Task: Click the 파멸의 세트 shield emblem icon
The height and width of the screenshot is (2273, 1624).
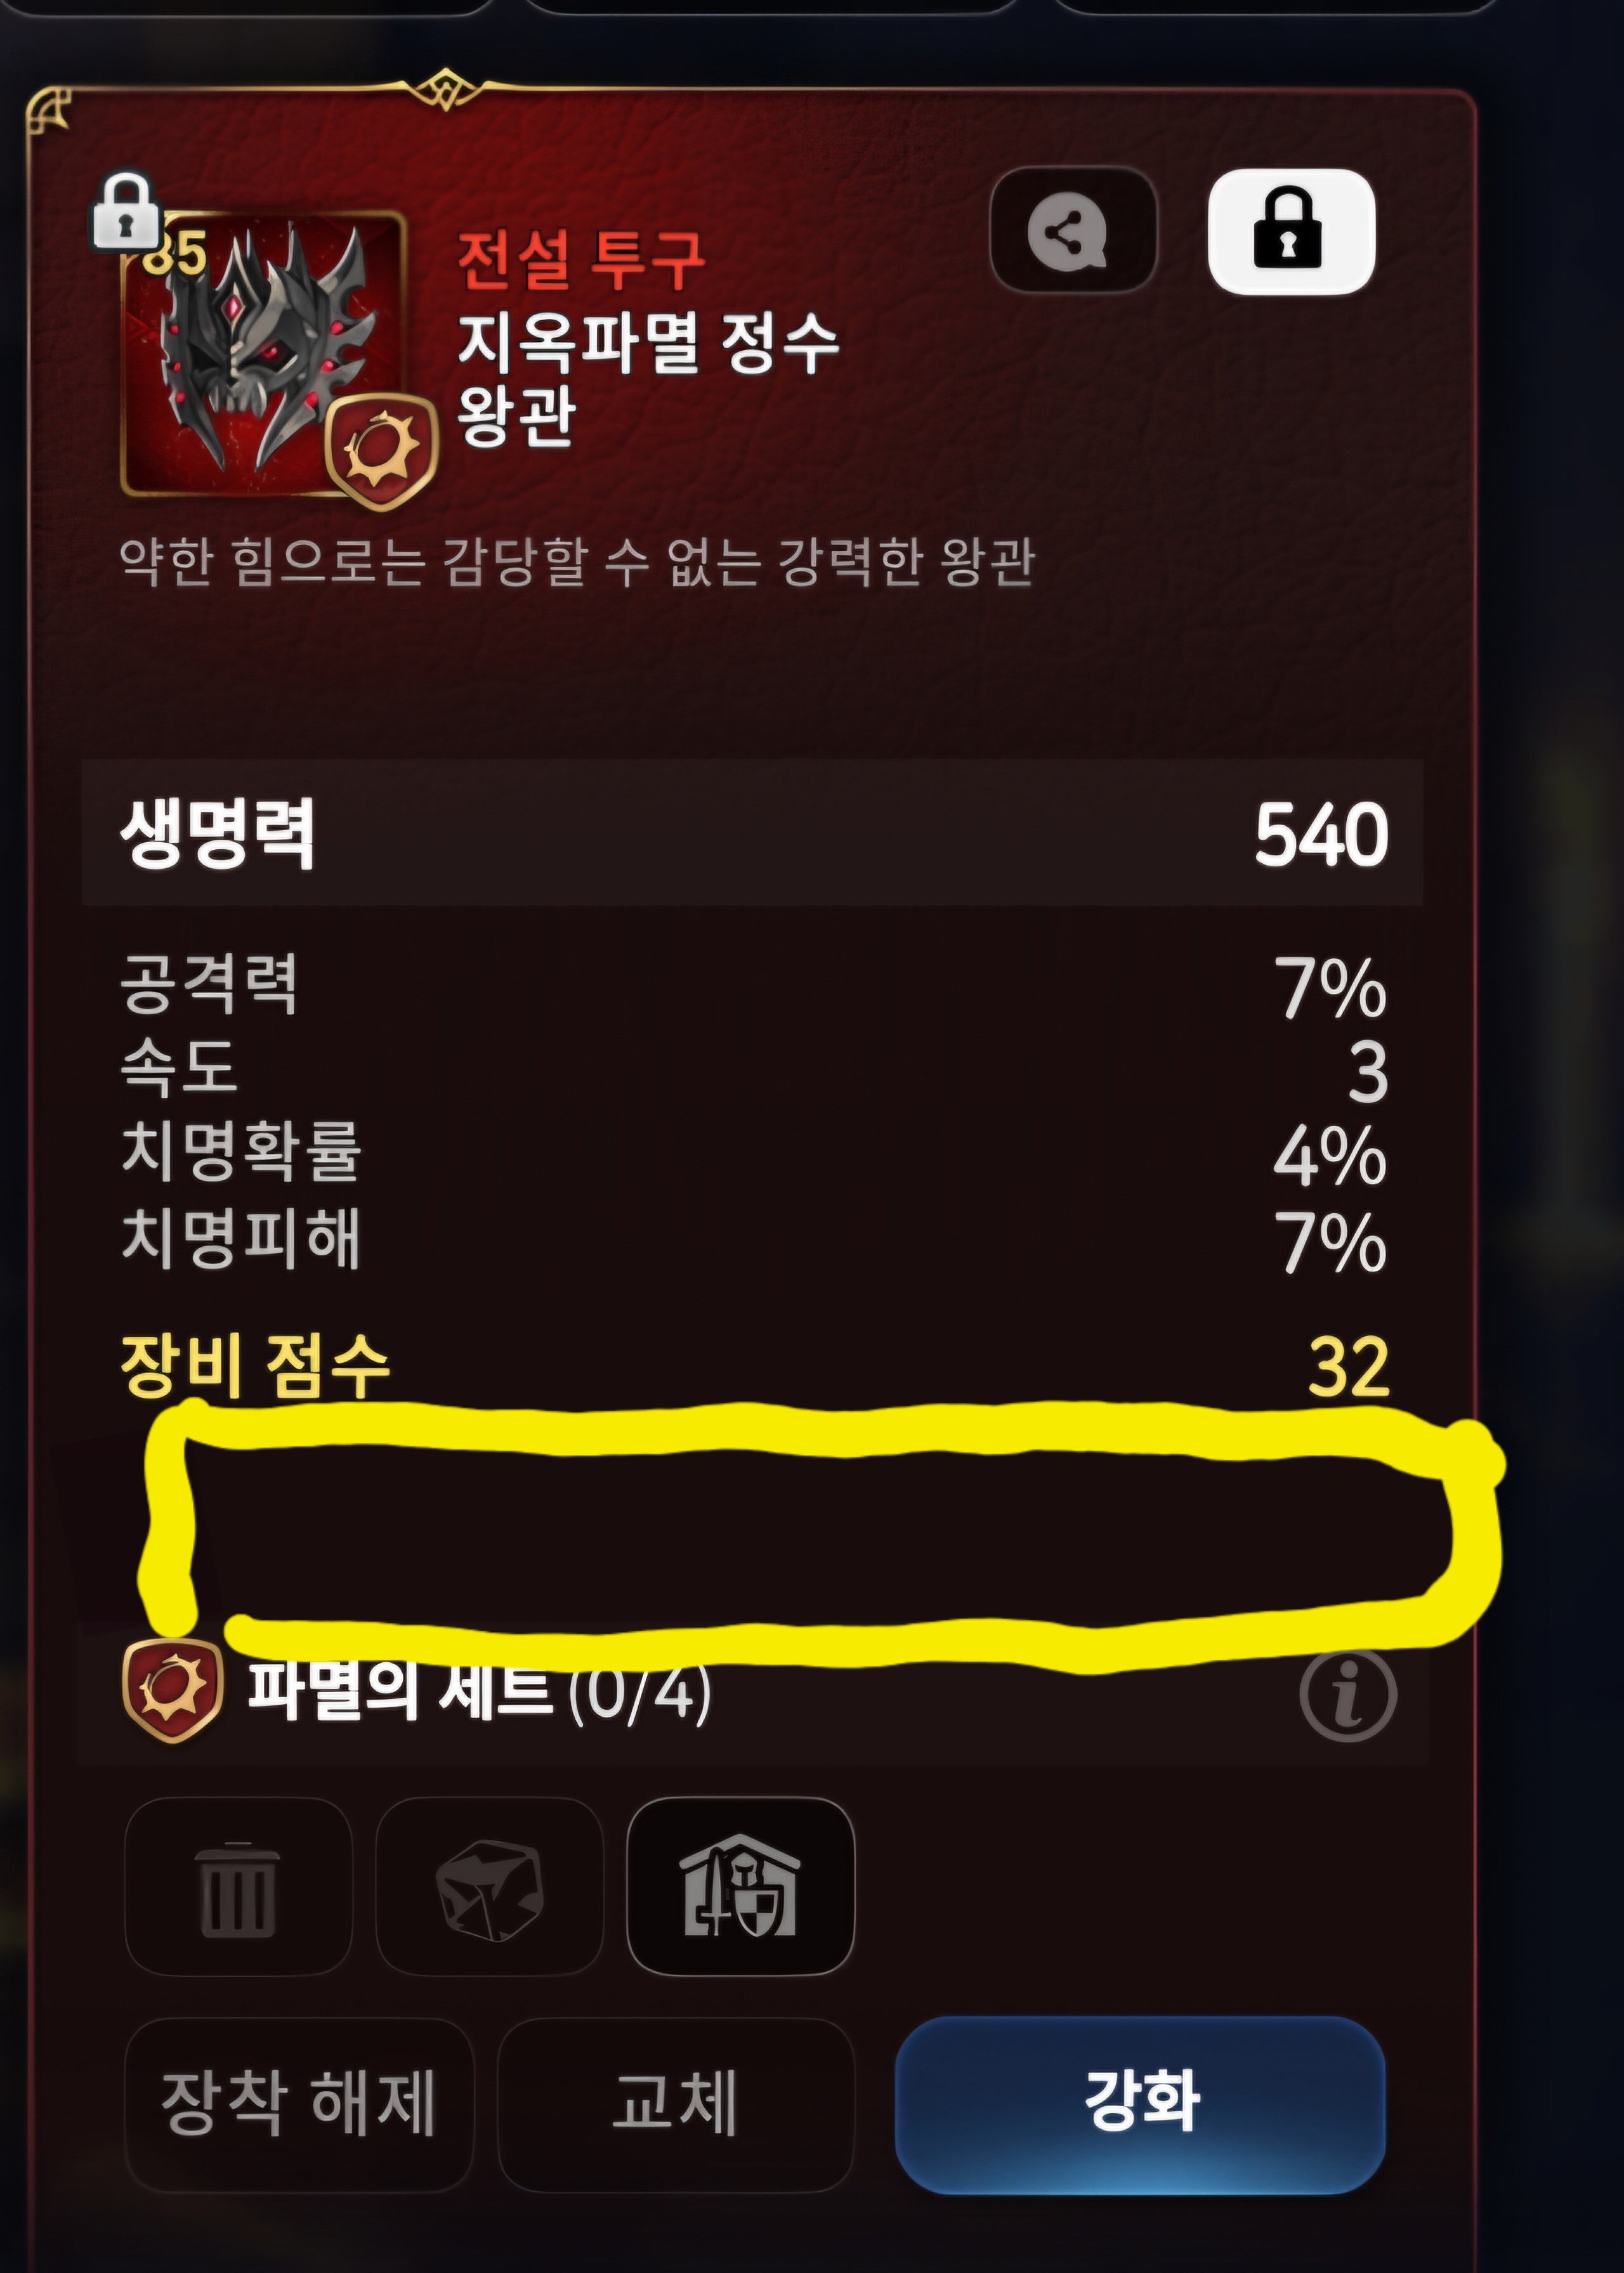Action: tap(171, 1691)
